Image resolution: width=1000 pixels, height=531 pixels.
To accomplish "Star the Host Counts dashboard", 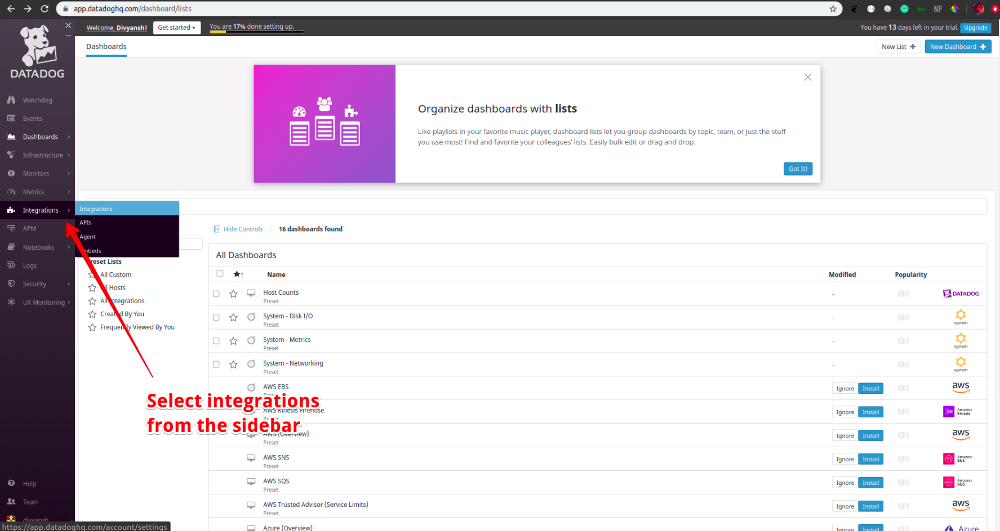I will 233,294.
